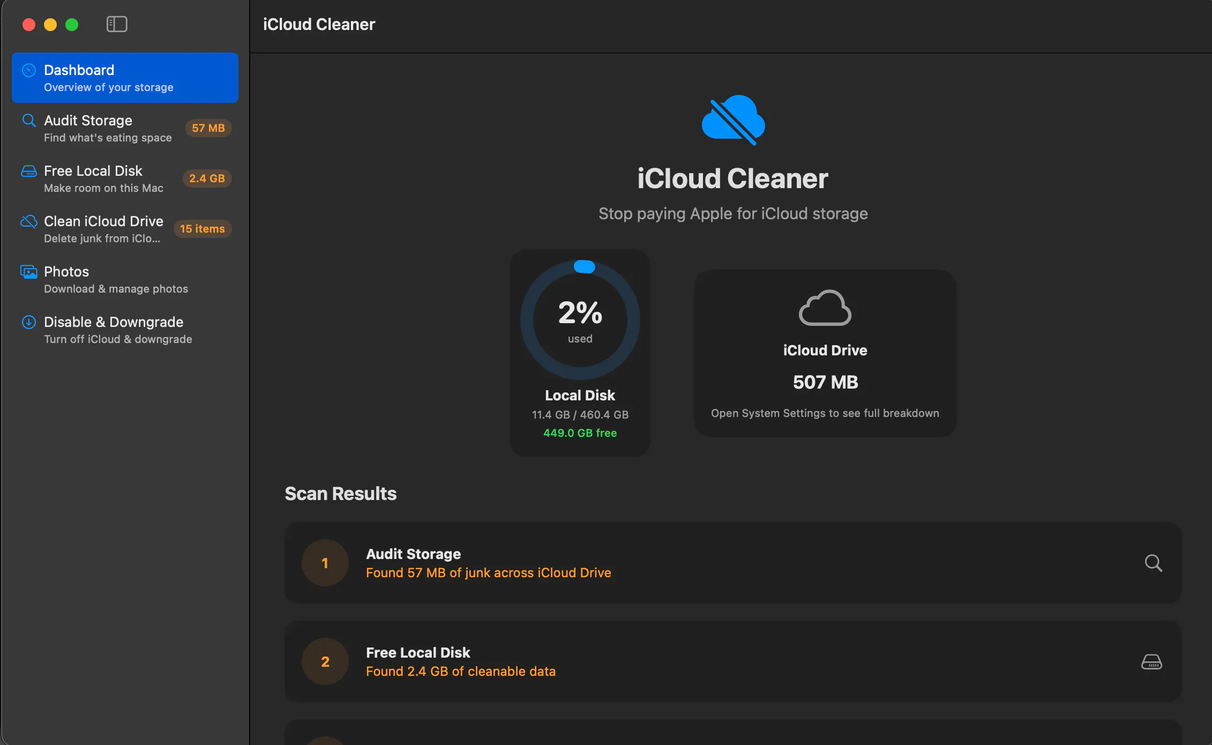Click the number 1 step badge
This screenshot has width=1212, height=745.
(325, 563)
